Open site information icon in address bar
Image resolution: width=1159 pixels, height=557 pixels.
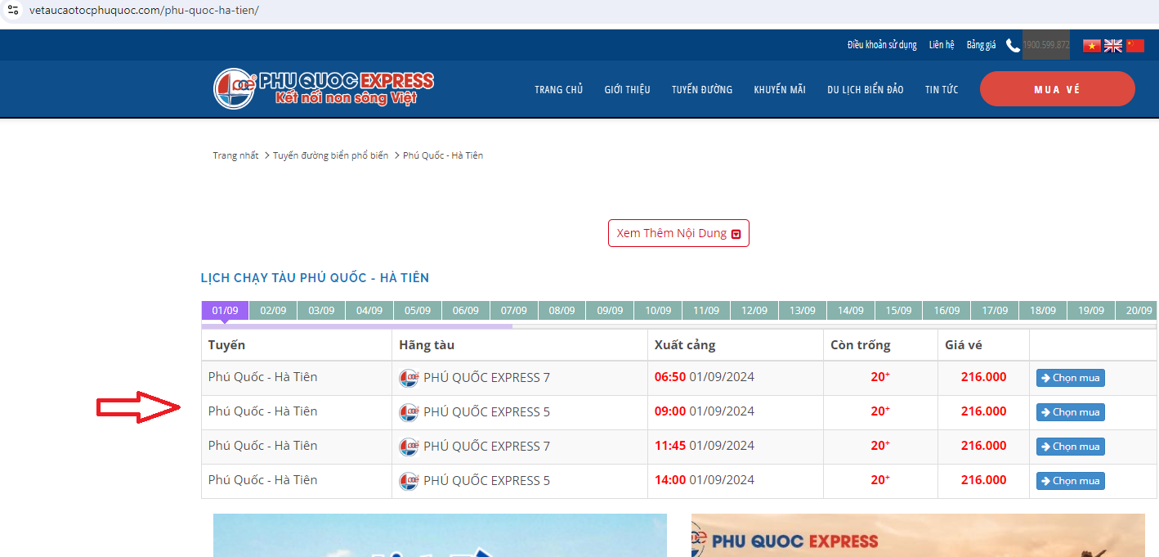point(12,10)
